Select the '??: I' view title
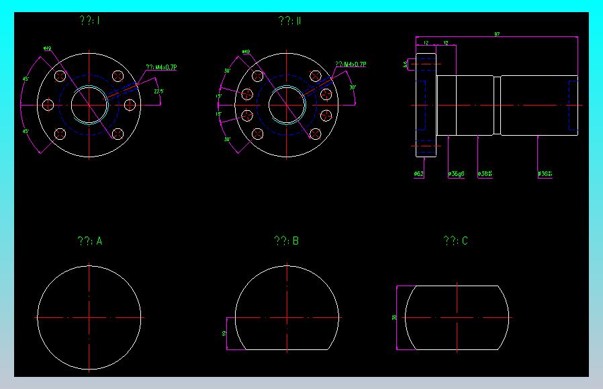The width and height of the screenshot is (603, 389). (x=89, y=20)
